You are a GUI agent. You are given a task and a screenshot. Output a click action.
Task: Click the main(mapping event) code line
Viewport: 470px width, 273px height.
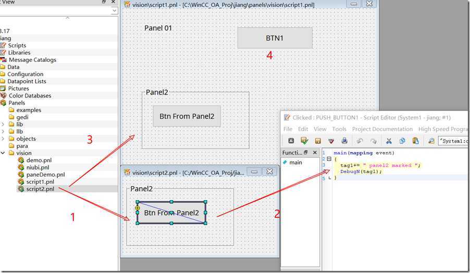pyautogui.click(x=364, y=153)
